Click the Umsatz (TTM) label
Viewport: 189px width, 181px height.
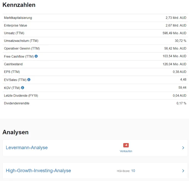[14, 33]
